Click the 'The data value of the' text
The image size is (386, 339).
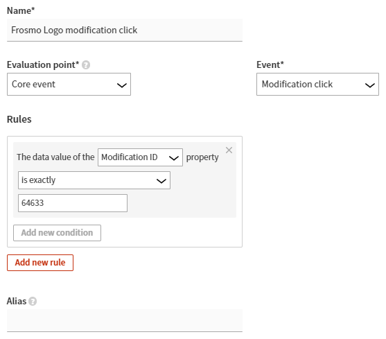pos(55,157)
